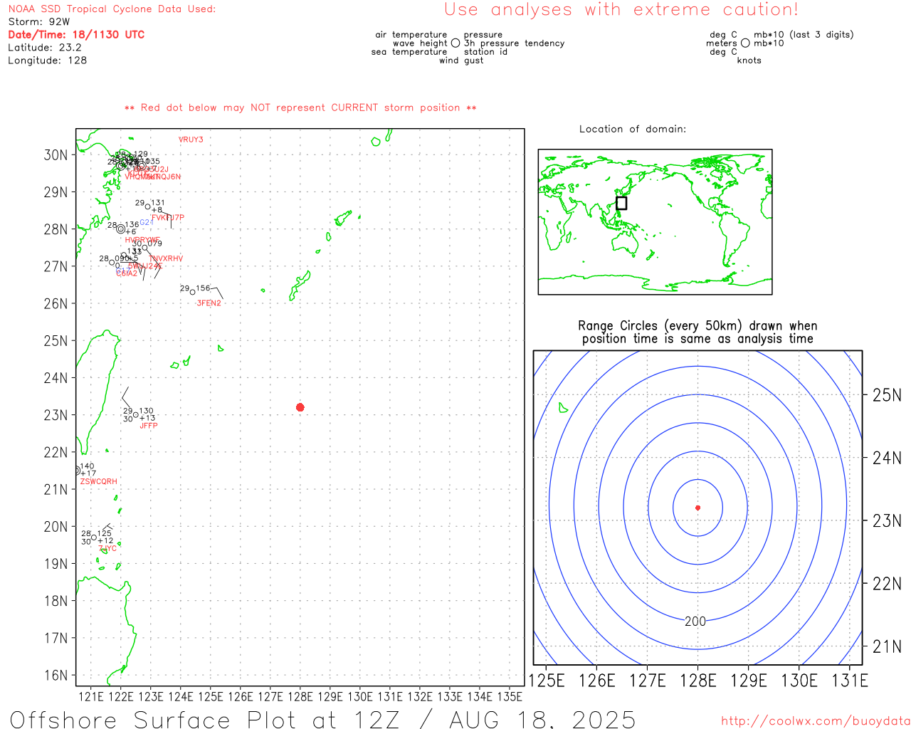Click the Offshore Surface Plot title text
This screenshot has height=729, width=911.
322,719
